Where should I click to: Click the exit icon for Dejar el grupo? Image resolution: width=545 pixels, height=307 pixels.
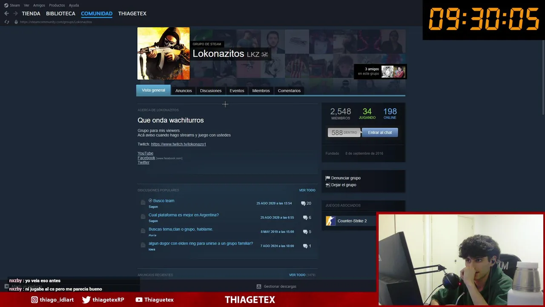(x=327, y=185)
